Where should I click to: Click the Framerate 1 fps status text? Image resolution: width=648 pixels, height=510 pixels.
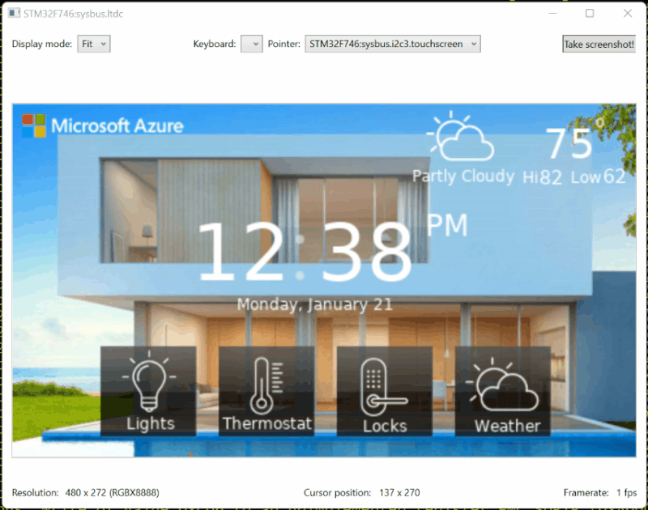point(600,493)
